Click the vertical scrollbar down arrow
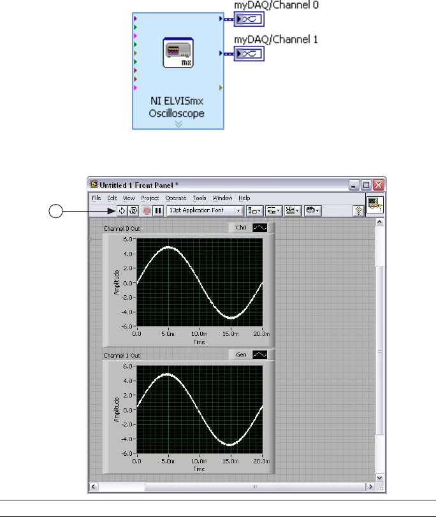 [x=380, y=477]
